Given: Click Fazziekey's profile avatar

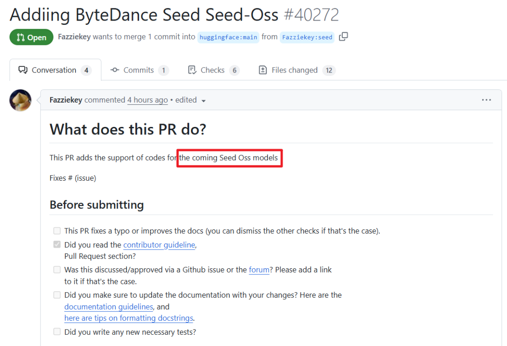Looking at the screenshot, I should click(20, 100).
